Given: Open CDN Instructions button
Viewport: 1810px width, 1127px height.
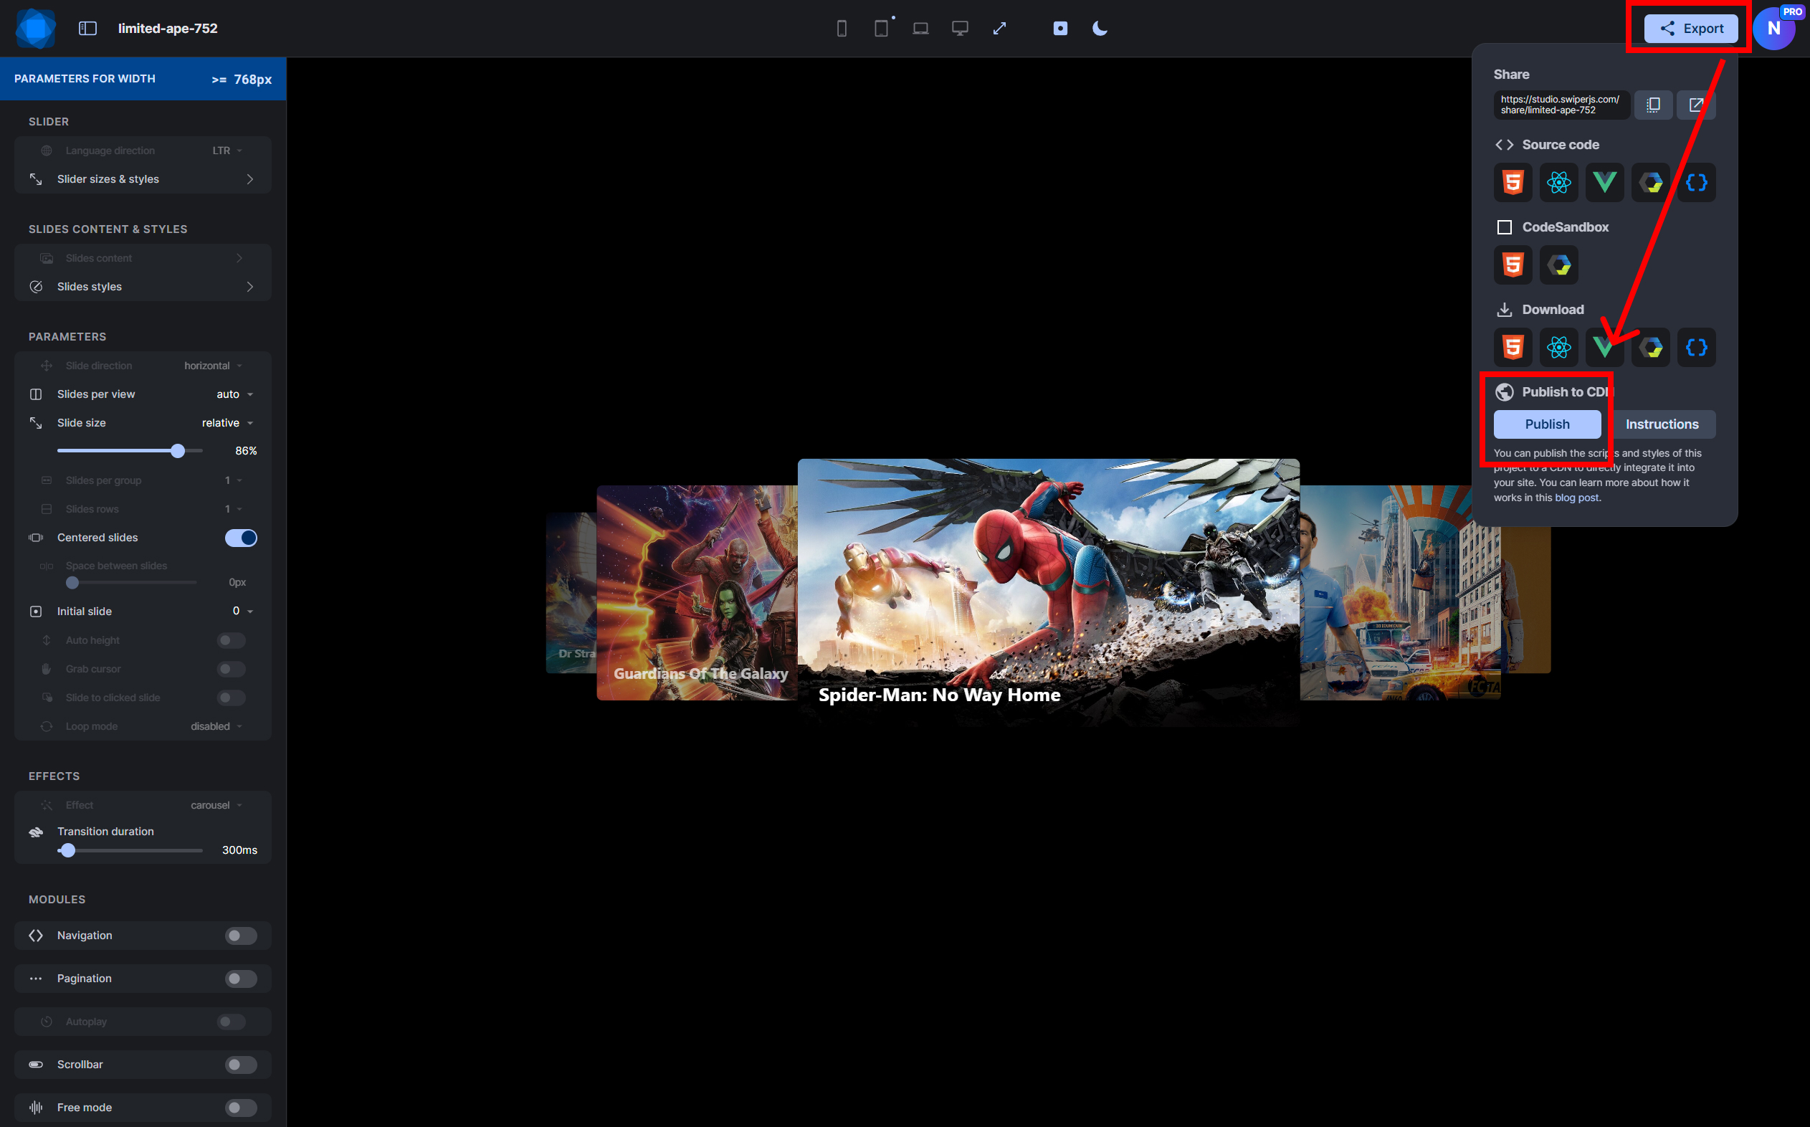Looking at the screenshot, I should tap(1662, 424).
